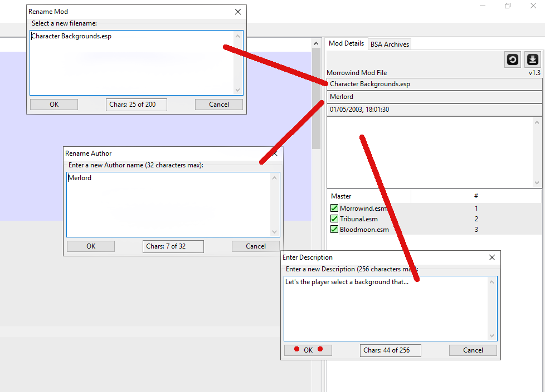
Task: Click the save/download icon button
Action: 533,59
